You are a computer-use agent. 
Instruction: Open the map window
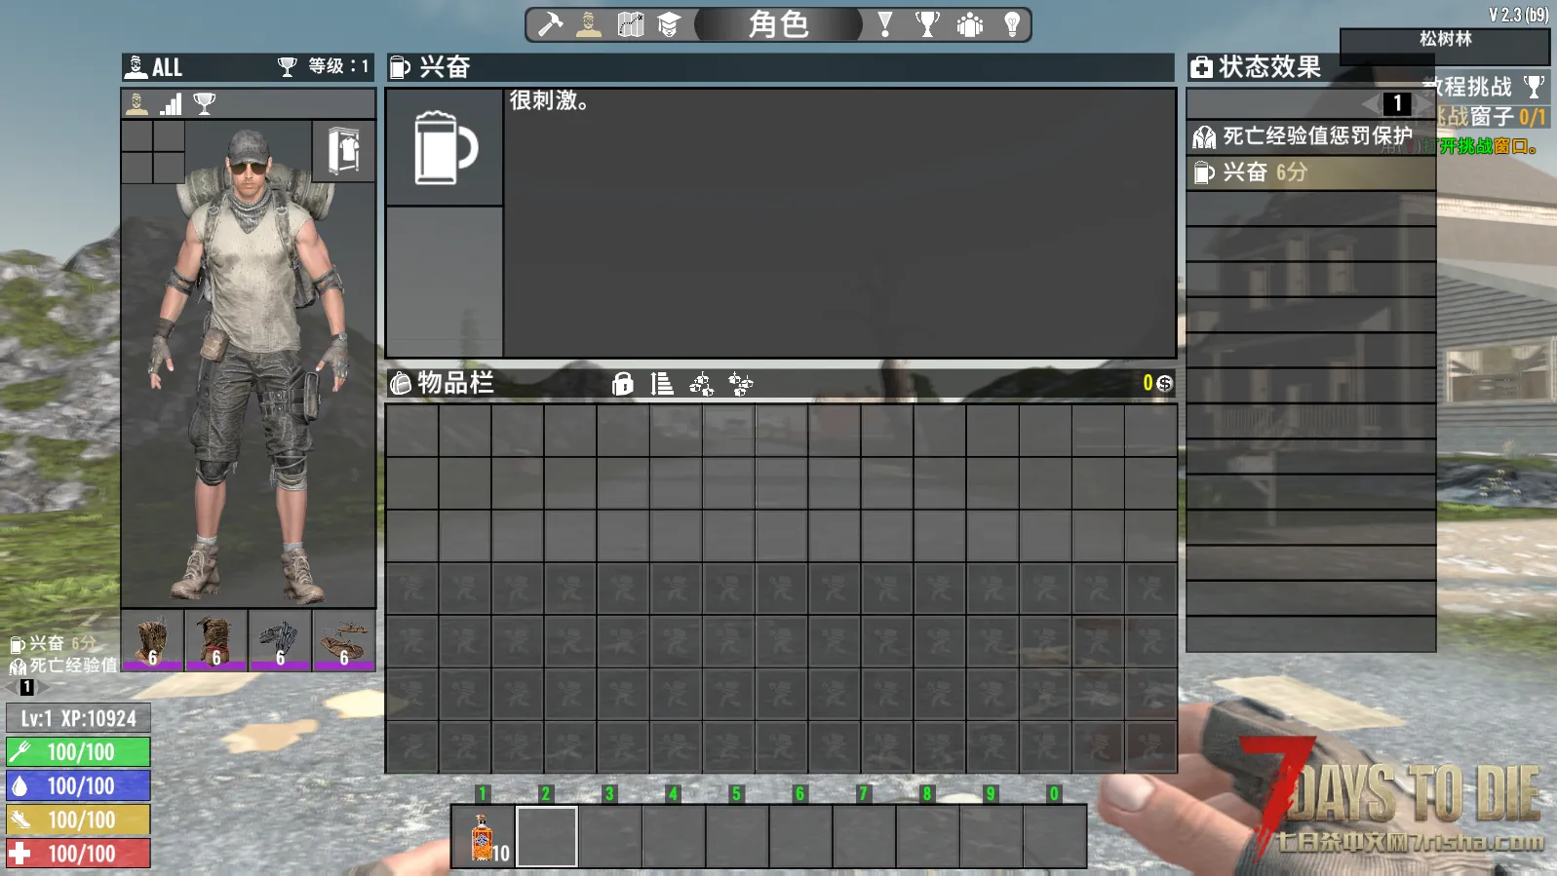[630, 24]
